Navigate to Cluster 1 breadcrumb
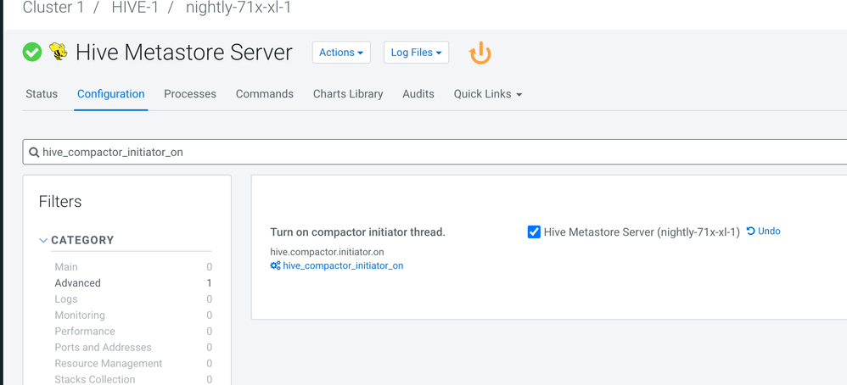This screenshot has height=385, width=847. 53,8
